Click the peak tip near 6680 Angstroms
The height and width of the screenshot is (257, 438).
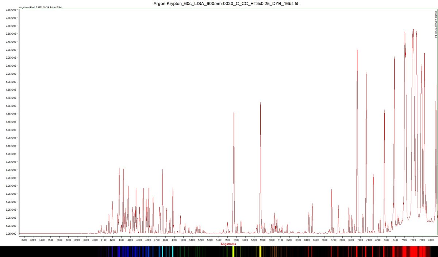331,190
